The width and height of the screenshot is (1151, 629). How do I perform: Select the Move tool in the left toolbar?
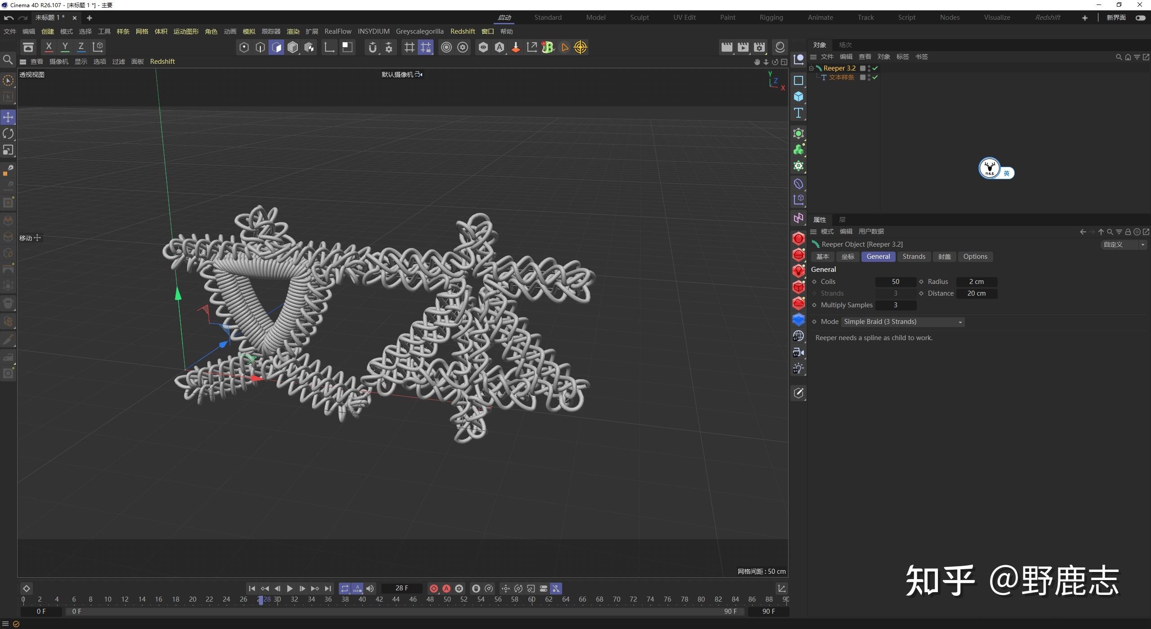(x=7, y=117)
